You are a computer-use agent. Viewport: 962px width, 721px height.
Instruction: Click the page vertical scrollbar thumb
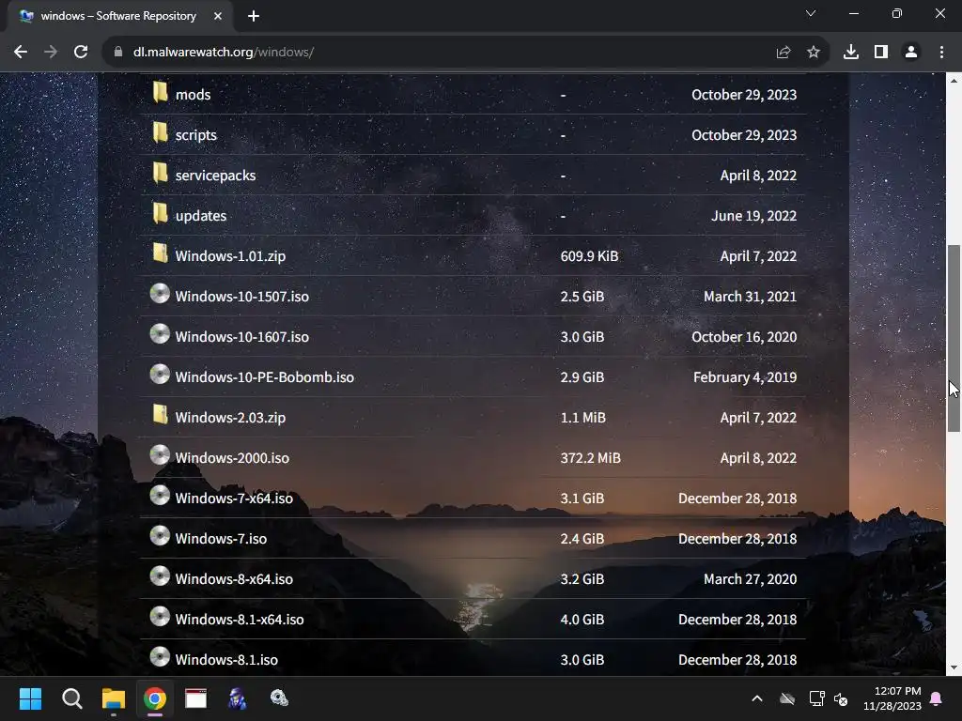(x=954, y=338)
